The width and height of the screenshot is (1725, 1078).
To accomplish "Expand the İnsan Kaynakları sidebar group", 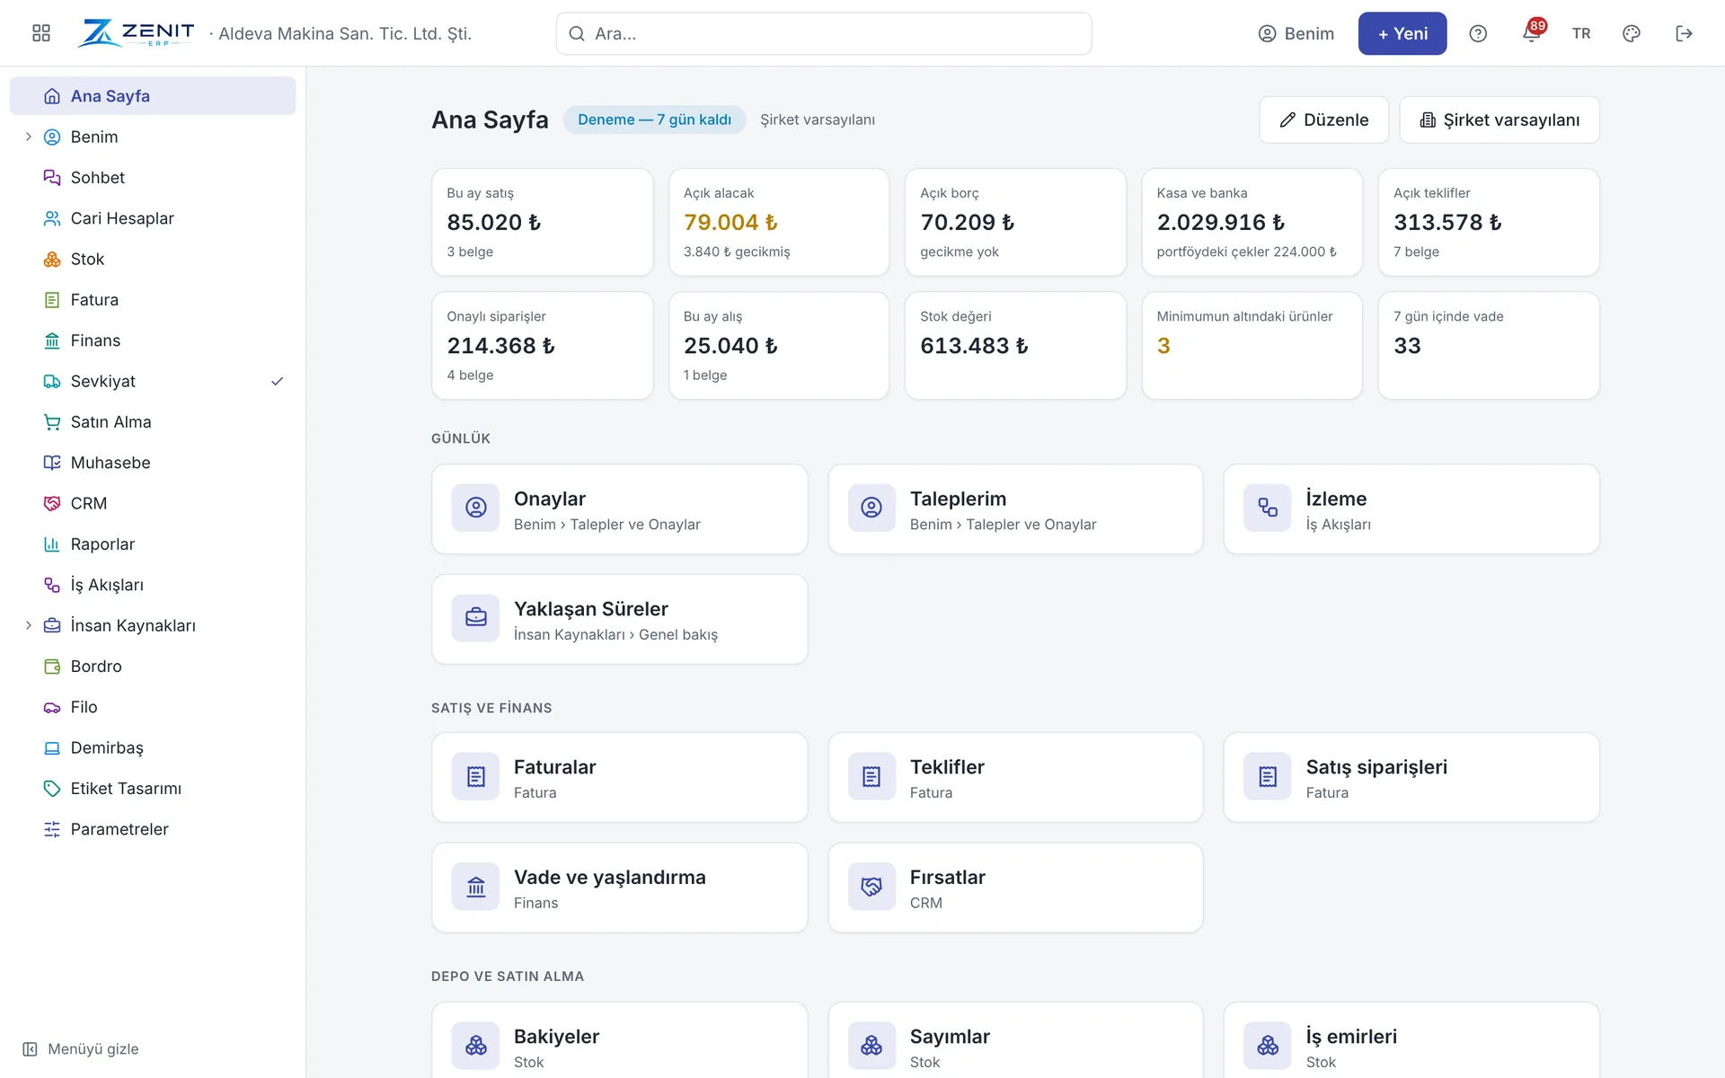I will [28, 625].
